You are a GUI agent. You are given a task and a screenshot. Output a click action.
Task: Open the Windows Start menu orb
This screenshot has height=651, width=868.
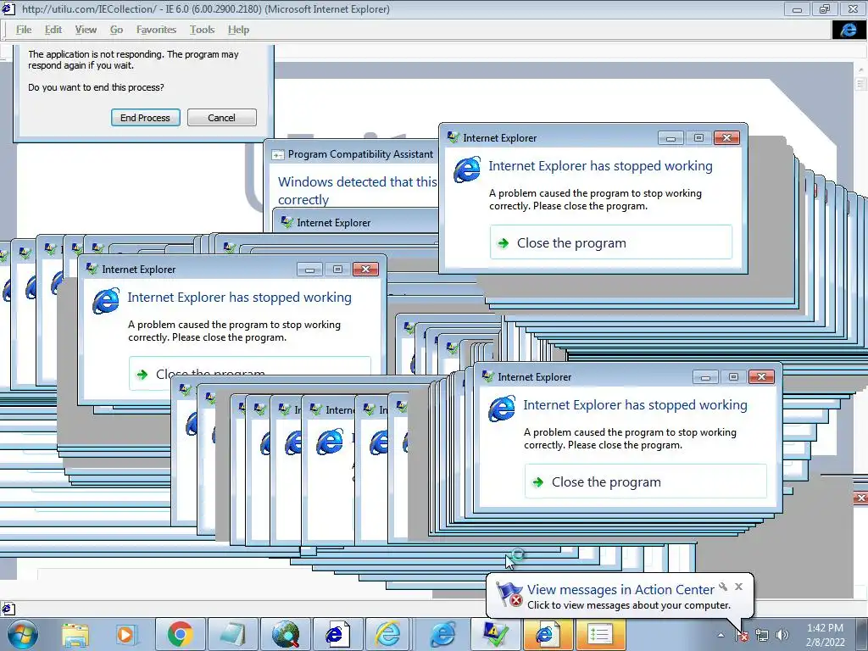[23, 634]
